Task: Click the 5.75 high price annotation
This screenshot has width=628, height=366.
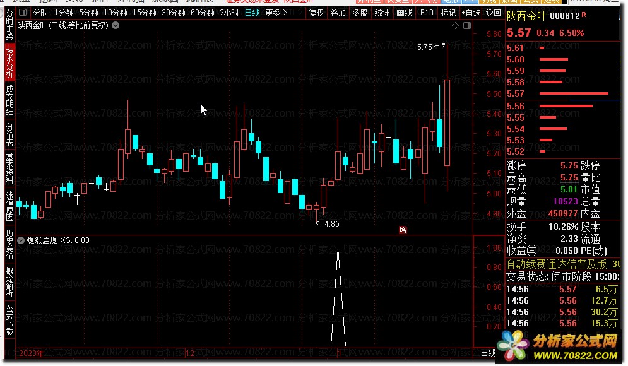Action: point(425,47)
